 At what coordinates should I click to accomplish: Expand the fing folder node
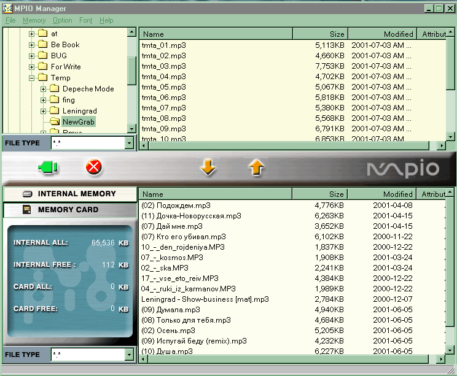[43, 100]
